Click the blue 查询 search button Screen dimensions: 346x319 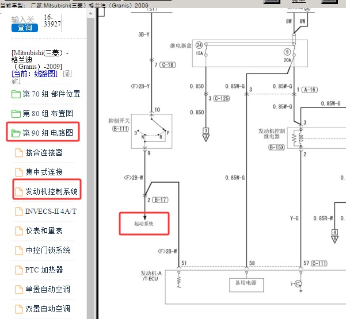[x=25, y=28]
